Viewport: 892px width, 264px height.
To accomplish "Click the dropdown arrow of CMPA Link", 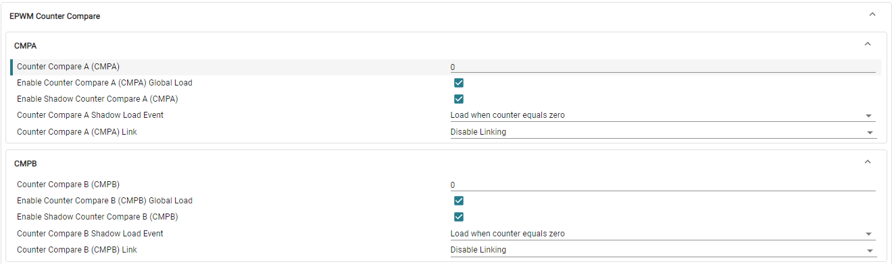I will pos(869,133).
